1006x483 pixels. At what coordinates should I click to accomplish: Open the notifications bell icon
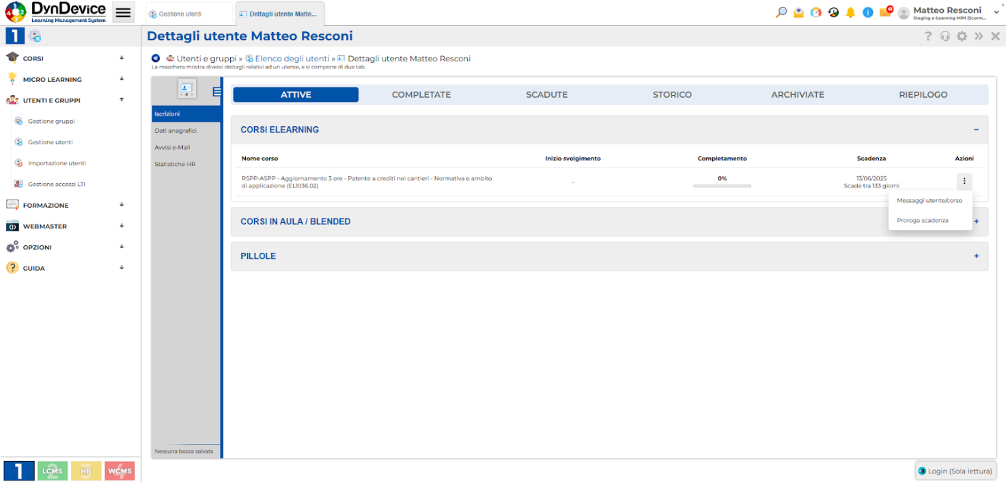pos(850,12)
